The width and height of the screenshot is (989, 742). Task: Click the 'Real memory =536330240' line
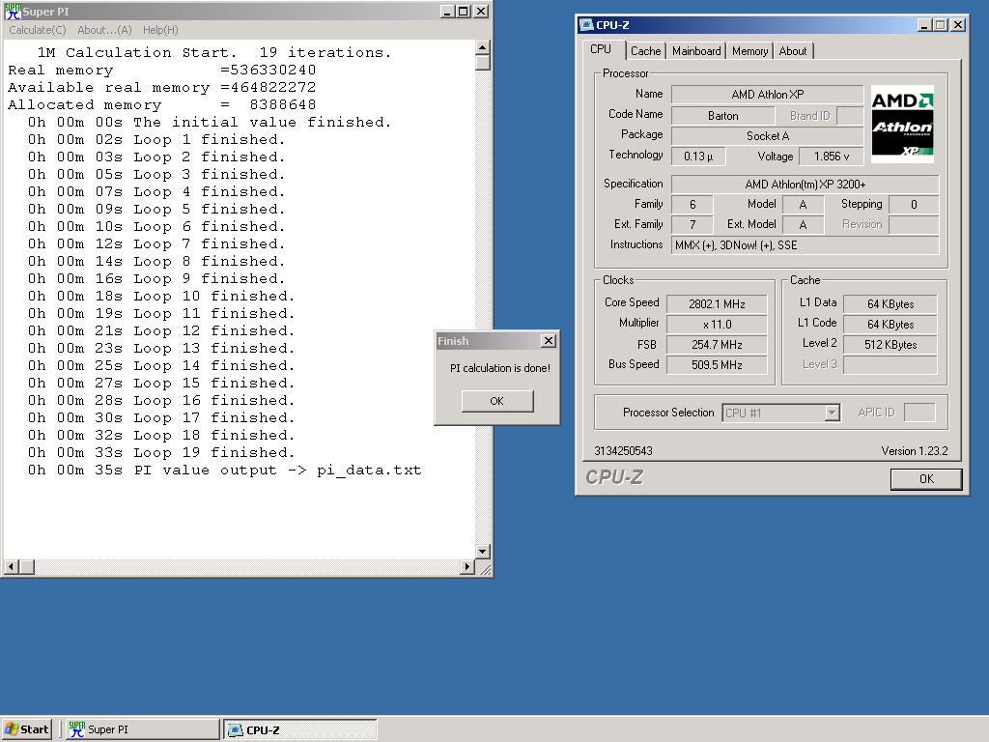coord(161,70)
